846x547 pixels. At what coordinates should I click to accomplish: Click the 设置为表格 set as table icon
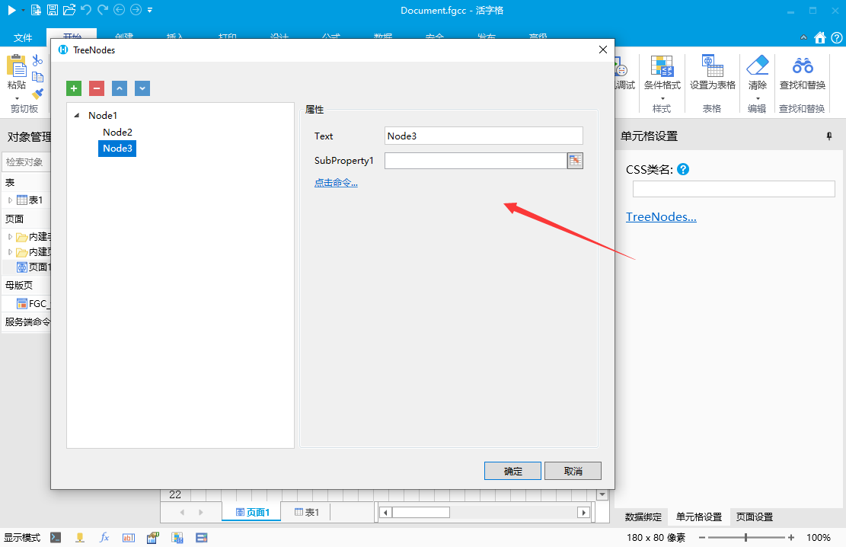(x=712, y=66)
